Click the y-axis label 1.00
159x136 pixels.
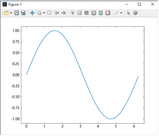pos(16,31)
